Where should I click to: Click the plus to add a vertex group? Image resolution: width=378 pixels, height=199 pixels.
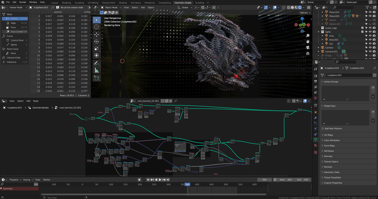373,88
